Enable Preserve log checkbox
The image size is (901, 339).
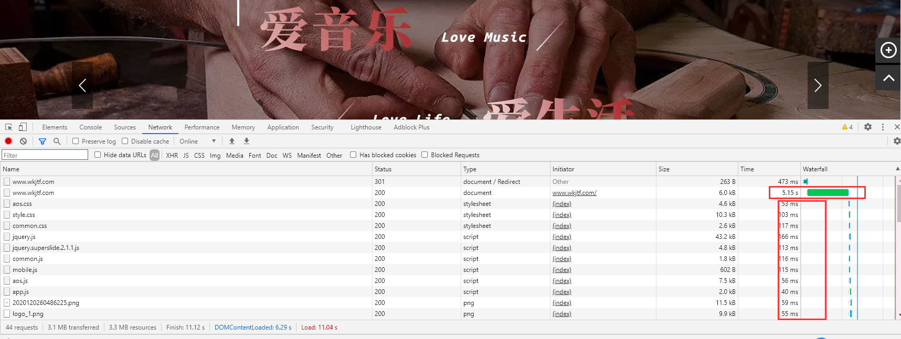tap(76, 141)
